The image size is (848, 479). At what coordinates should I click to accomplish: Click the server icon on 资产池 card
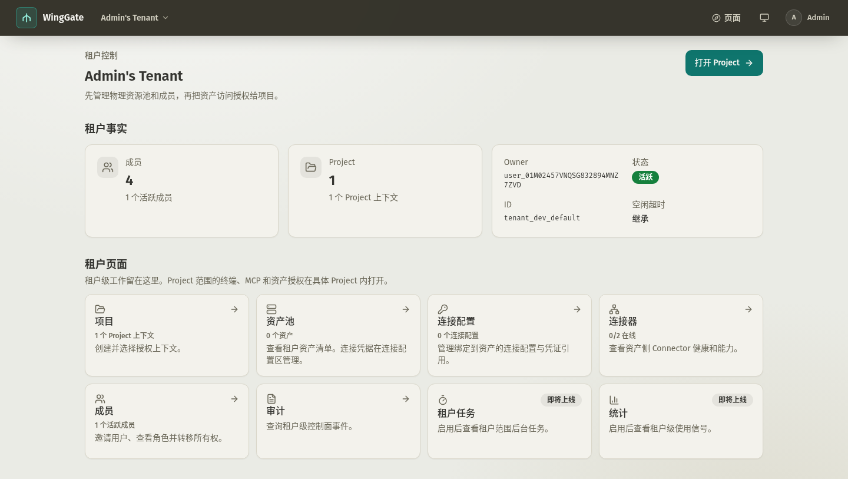pyautogui.click(x=271, y=309)
